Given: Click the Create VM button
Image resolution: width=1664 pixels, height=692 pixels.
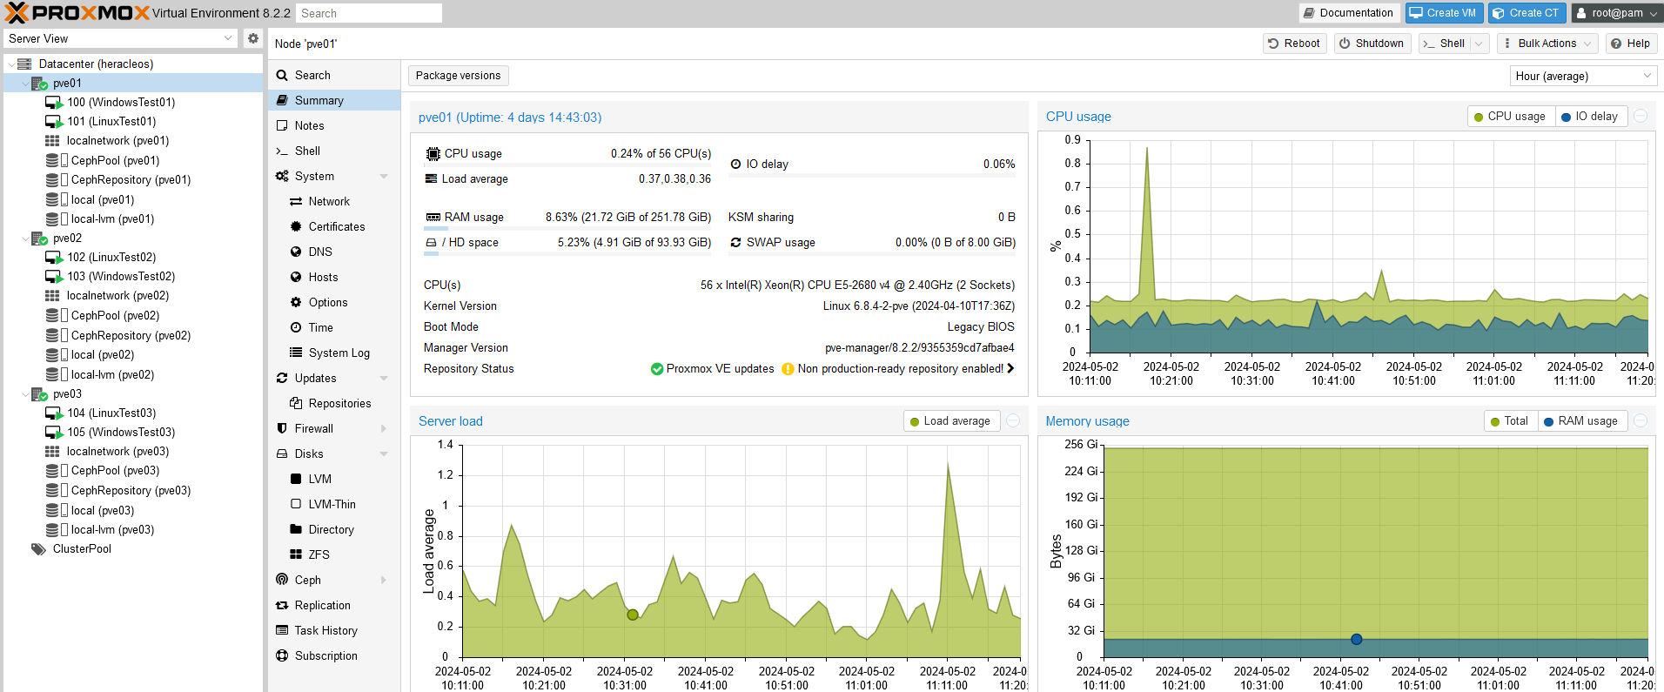Looking at the screenshot, I should 1443,13.
